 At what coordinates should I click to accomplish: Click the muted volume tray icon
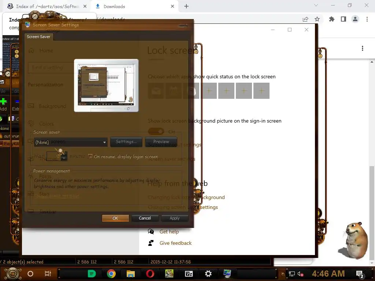300,274
